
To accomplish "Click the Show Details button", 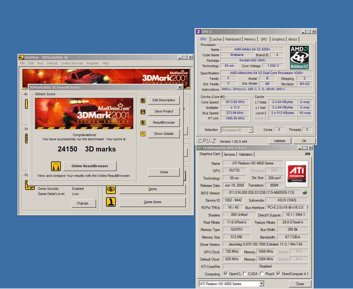I will (164, 134).
